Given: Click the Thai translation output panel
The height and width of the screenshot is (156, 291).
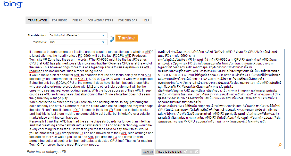Looking at the screenshot, I should [x=220, y=98].
